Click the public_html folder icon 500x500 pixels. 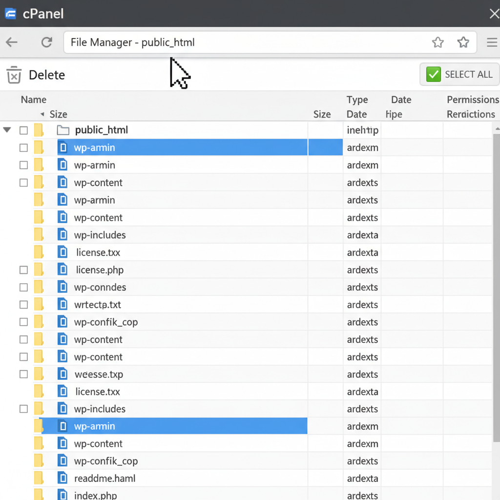pos(63,130)
